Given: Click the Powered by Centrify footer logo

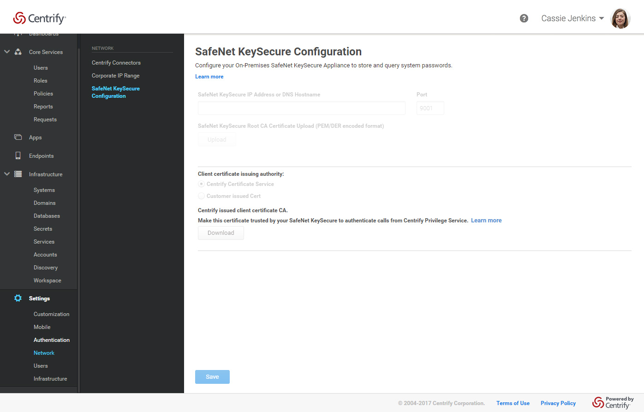Looking at the screenshot, I should click(613, 402).
